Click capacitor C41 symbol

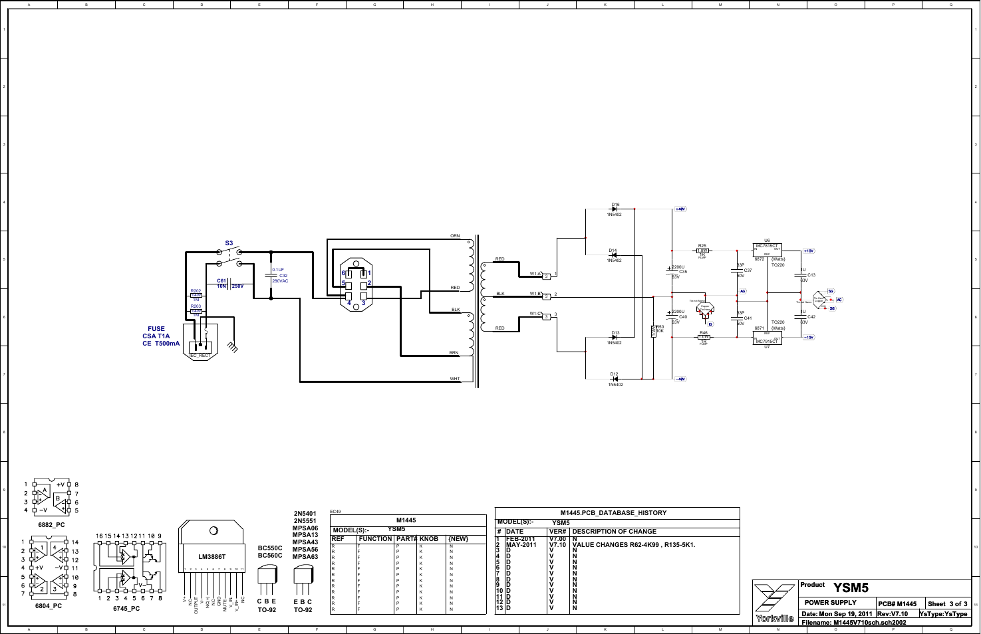(x=737, y=318)
